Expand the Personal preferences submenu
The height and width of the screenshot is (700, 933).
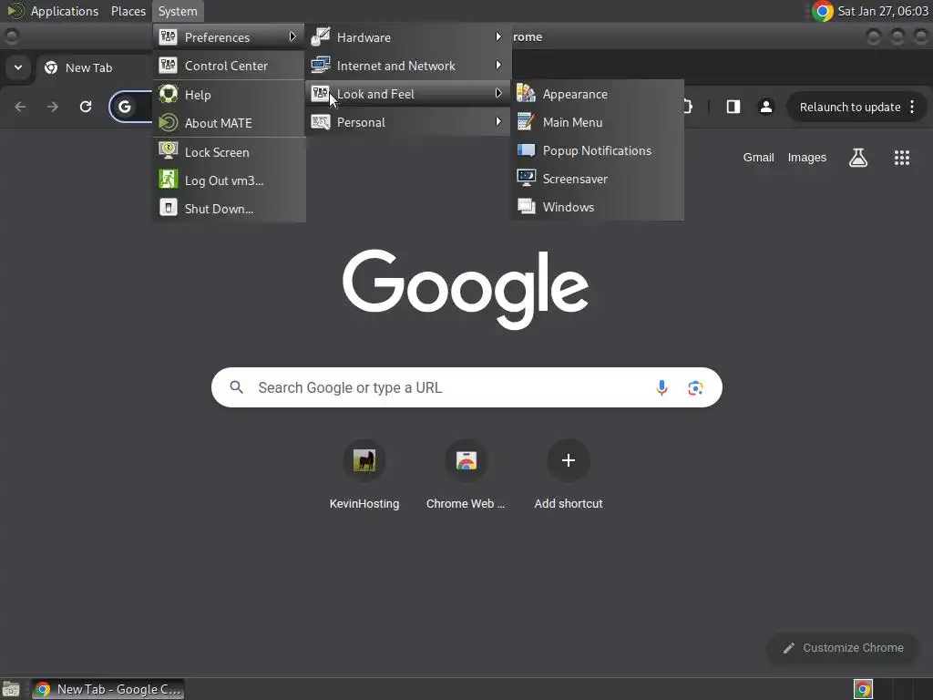tap(408, 122)
